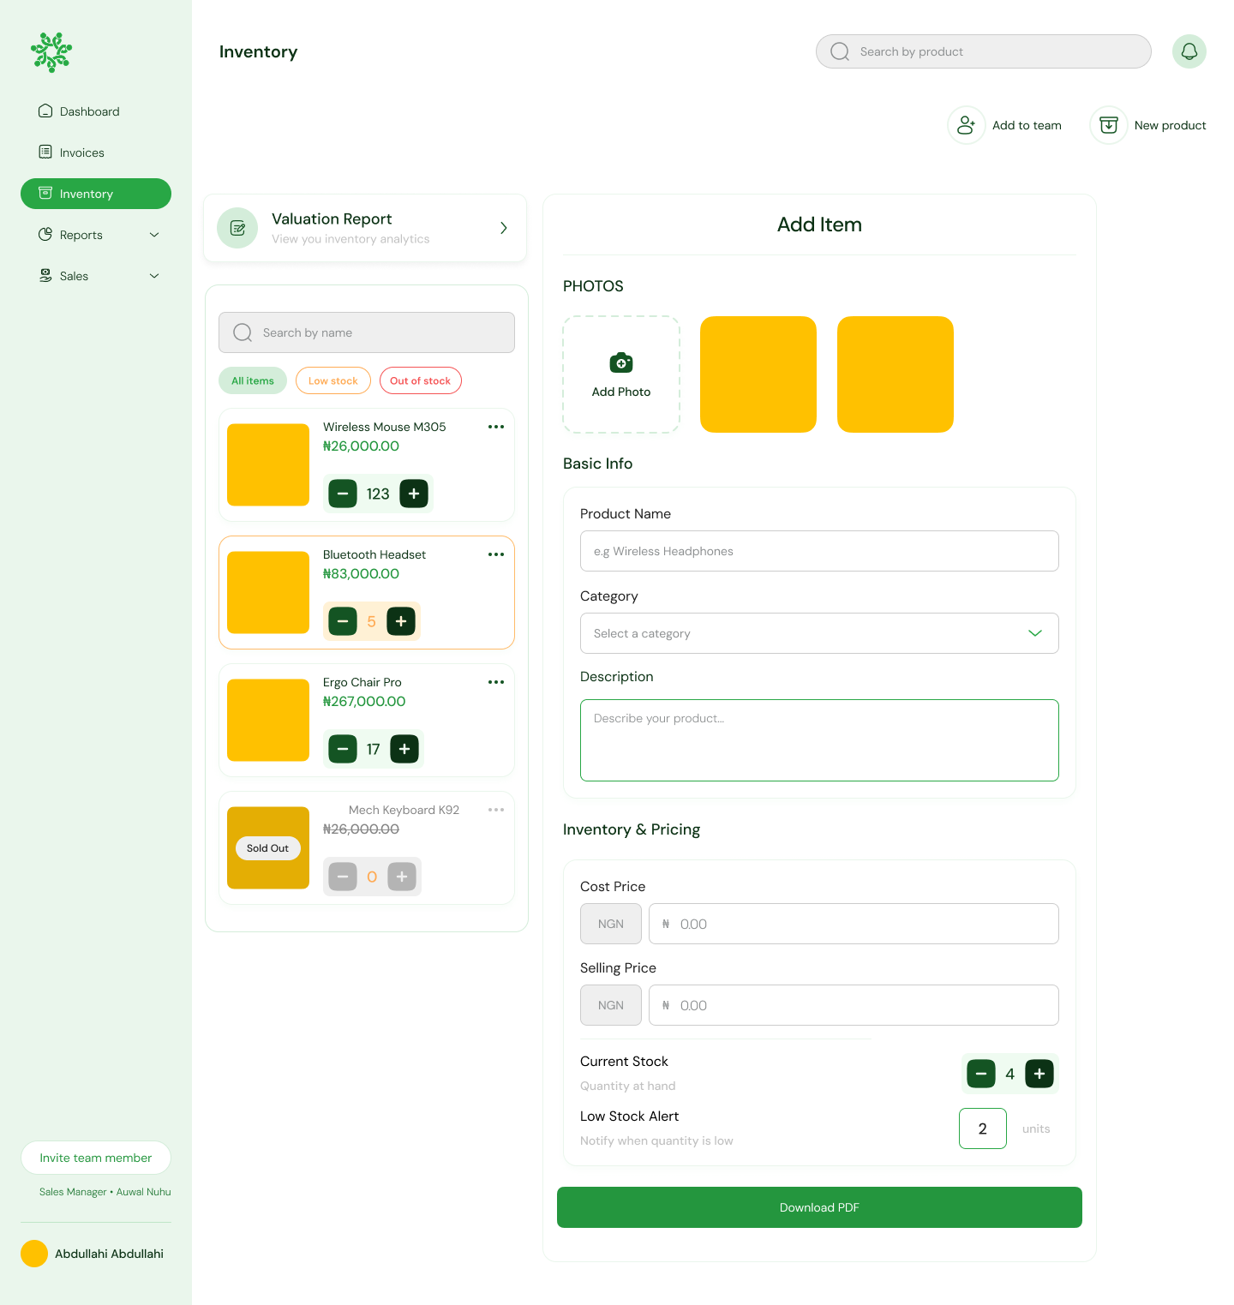The height and width of the screenshot is (1305, 1234).
Task: Click user avatar circle at bottom left
Action: [34, 1254]
